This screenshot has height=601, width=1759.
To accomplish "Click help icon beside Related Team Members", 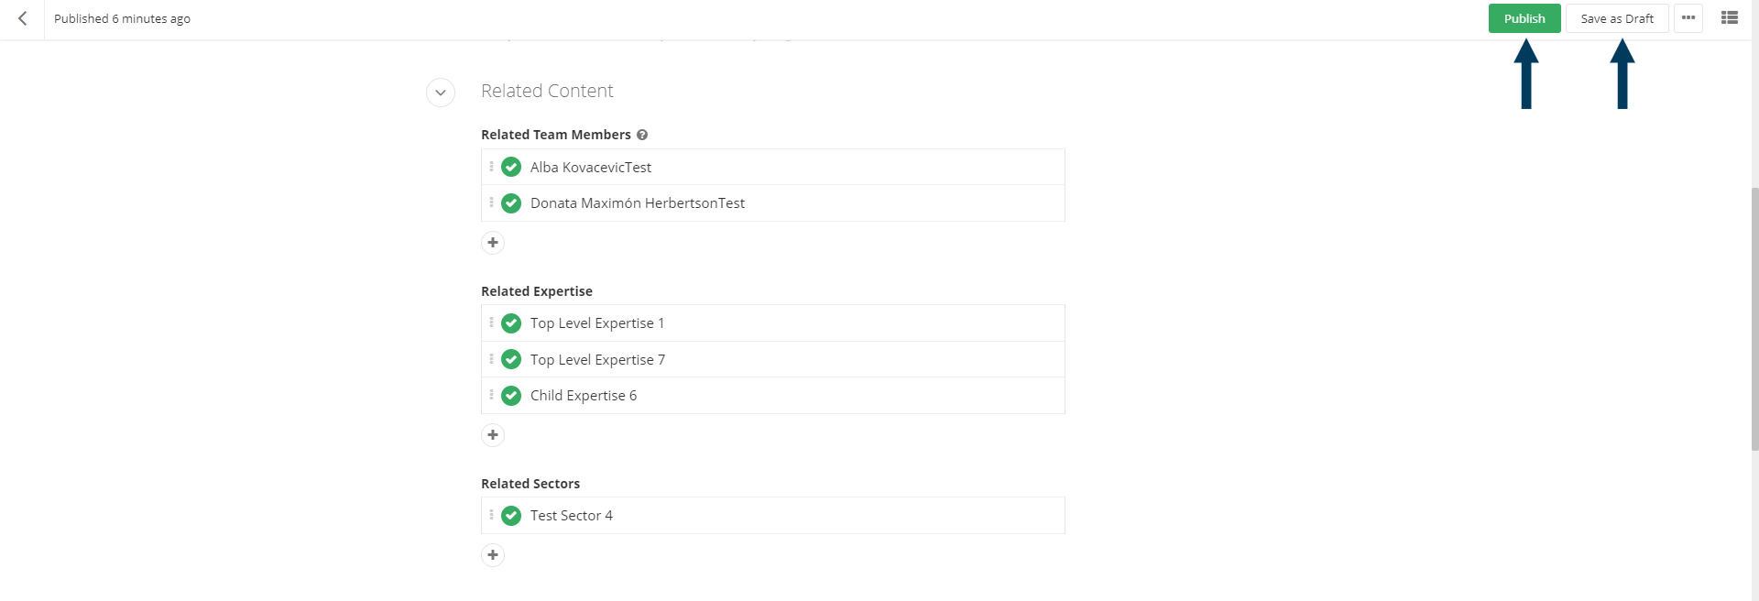I will [642, 135].
